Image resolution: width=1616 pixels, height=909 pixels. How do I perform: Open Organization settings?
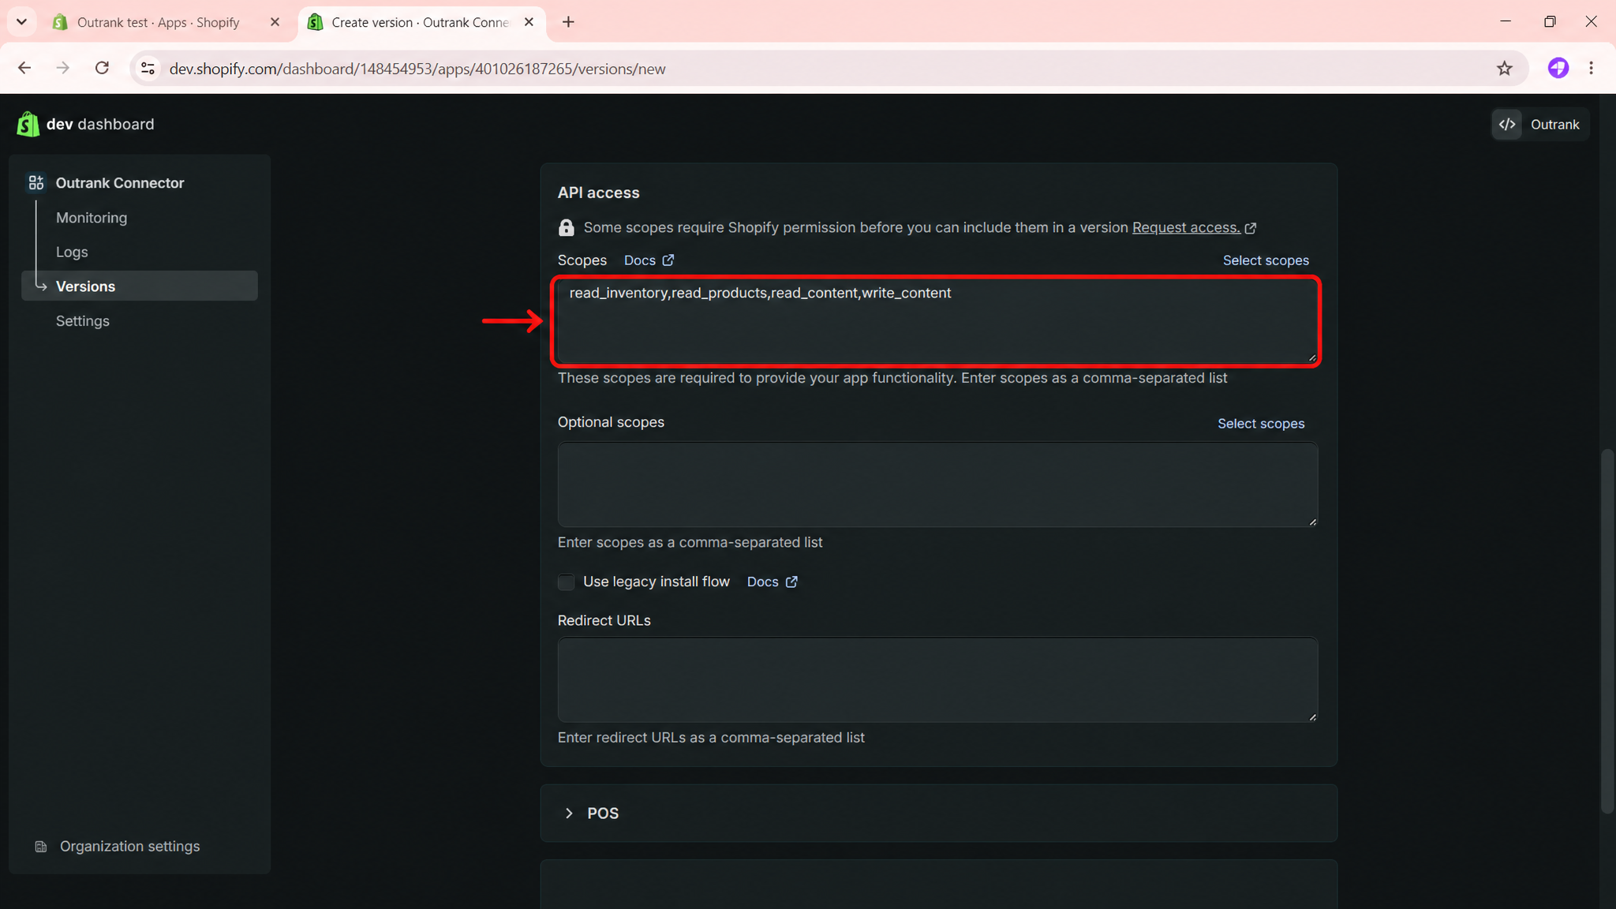[x=130, y=847]
